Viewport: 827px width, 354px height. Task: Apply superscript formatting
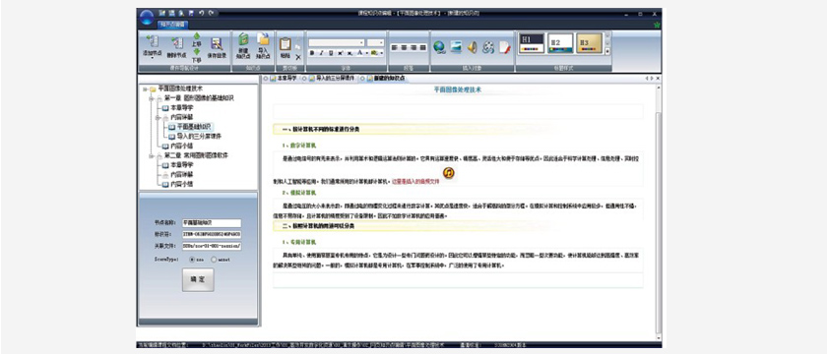tap(341, 53)
